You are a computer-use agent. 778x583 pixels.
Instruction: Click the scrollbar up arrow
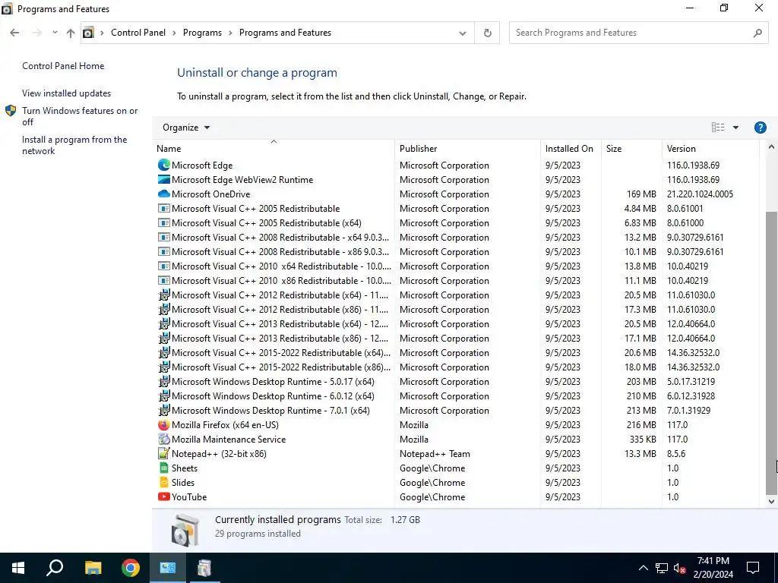click(x=771, y=147)
